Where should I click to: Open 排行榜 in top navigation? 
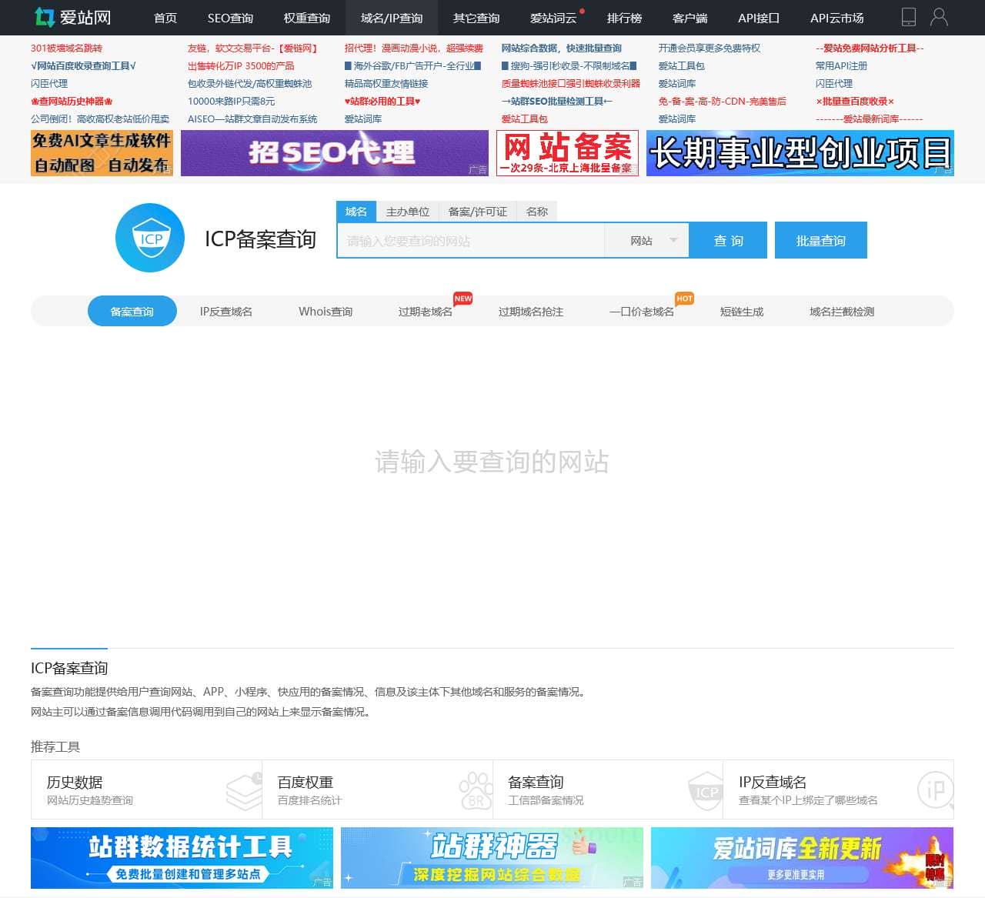pos(624,18)
